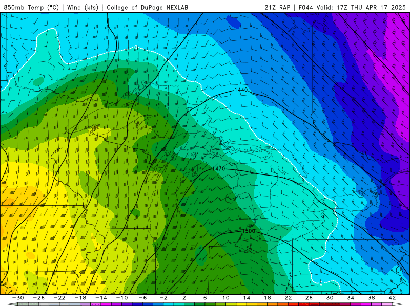Click the '26' color scale tick label
The height and width of the screenshot is (307, 410).
click(309, 298)
